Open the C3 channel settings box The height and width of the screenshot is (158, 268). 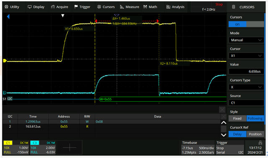coord(43,148)
